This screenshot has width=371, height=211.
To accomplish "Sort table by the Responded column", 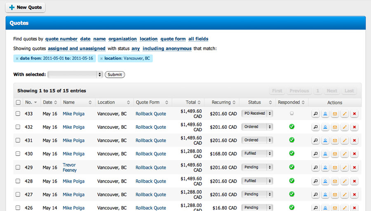I will click(x=291, y=102).
